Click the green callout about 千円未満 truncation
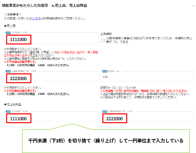 pyautogui.click(x=106, y=141)
